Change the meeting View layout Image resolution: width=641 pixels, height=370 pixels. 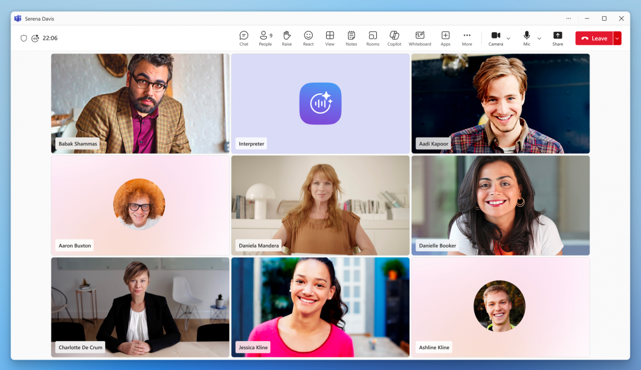tap(329, 38)
